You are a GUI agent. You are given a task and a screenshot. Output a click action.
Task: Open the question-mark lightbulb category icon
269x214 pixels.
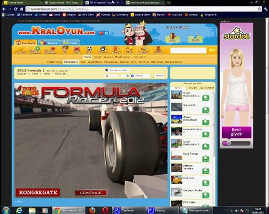129,50
